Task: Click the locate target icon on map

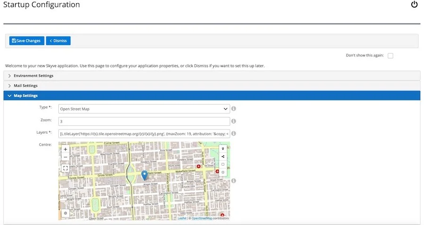Action: point(65,213)
